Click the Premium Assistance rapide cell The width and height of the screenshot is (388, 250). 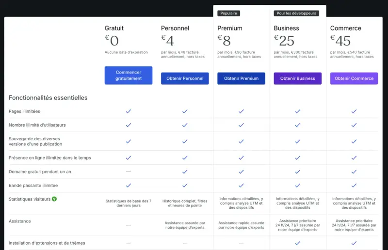coord(241,225)
